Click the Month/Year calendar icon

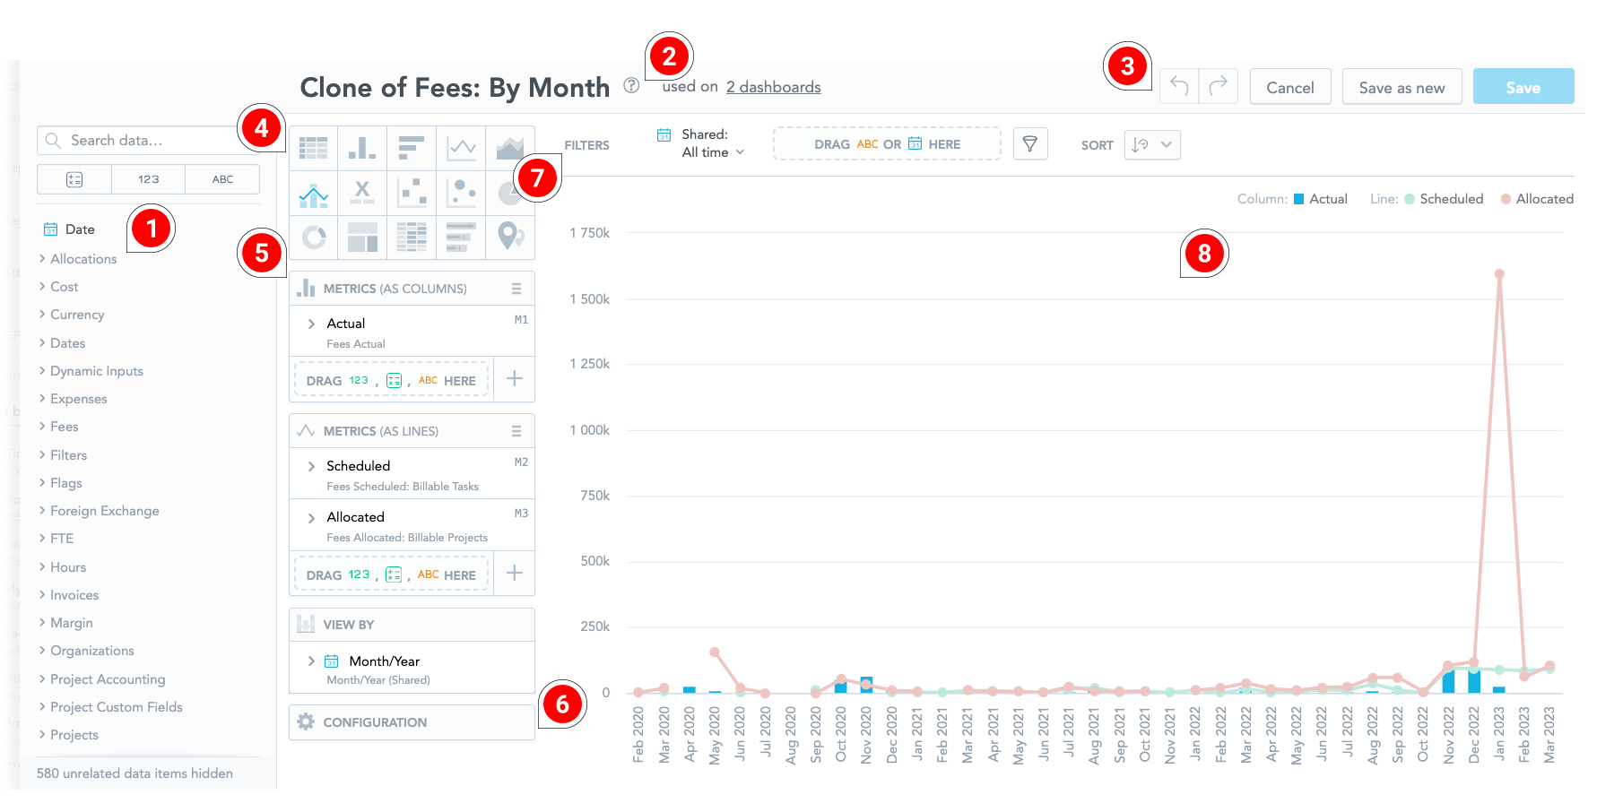point(332,661)
